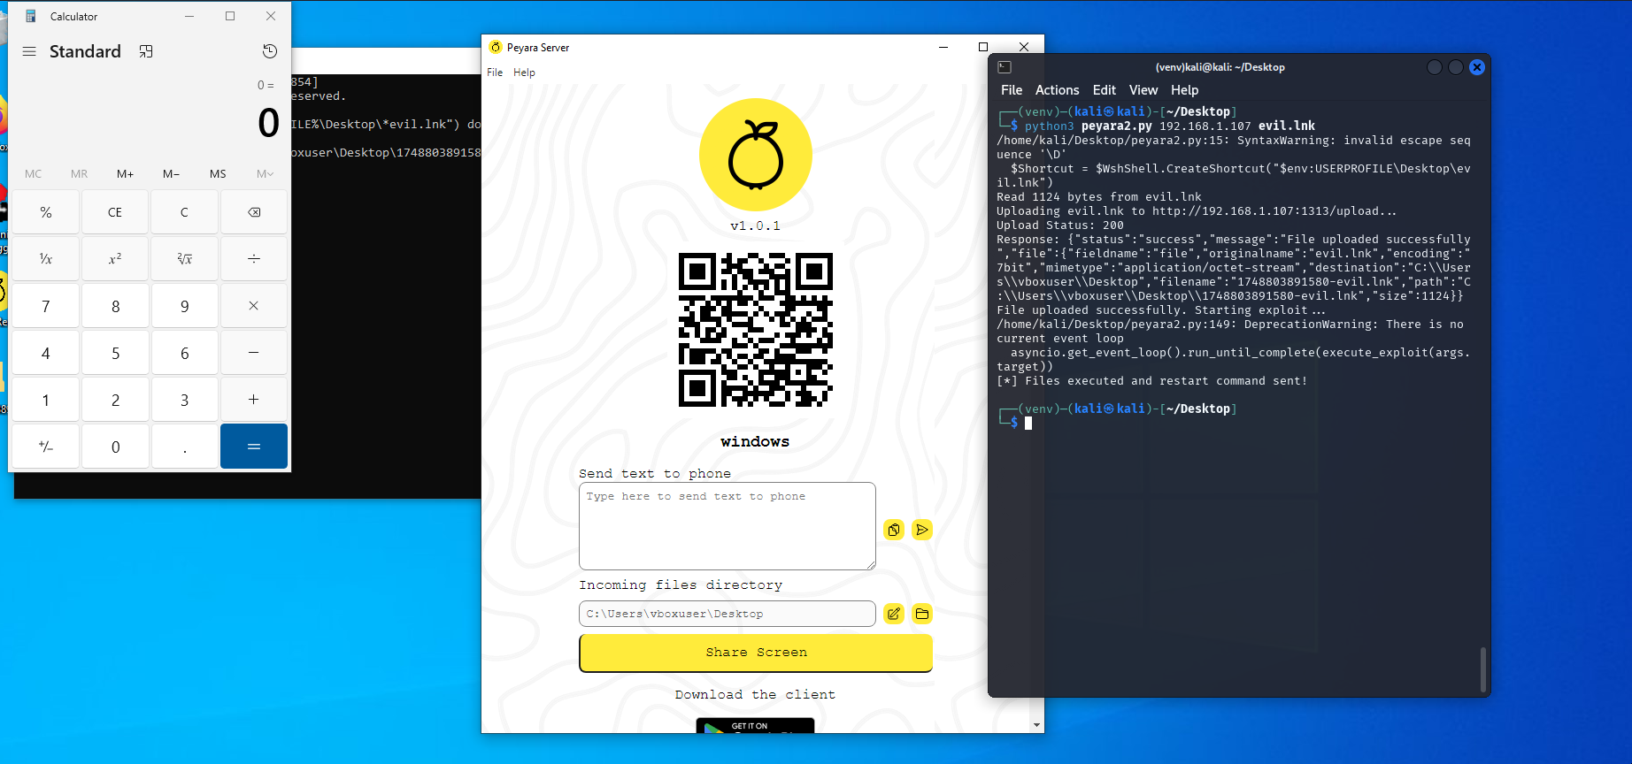
Task: Click digit 1 in Calculator
Action: point(46,400)
